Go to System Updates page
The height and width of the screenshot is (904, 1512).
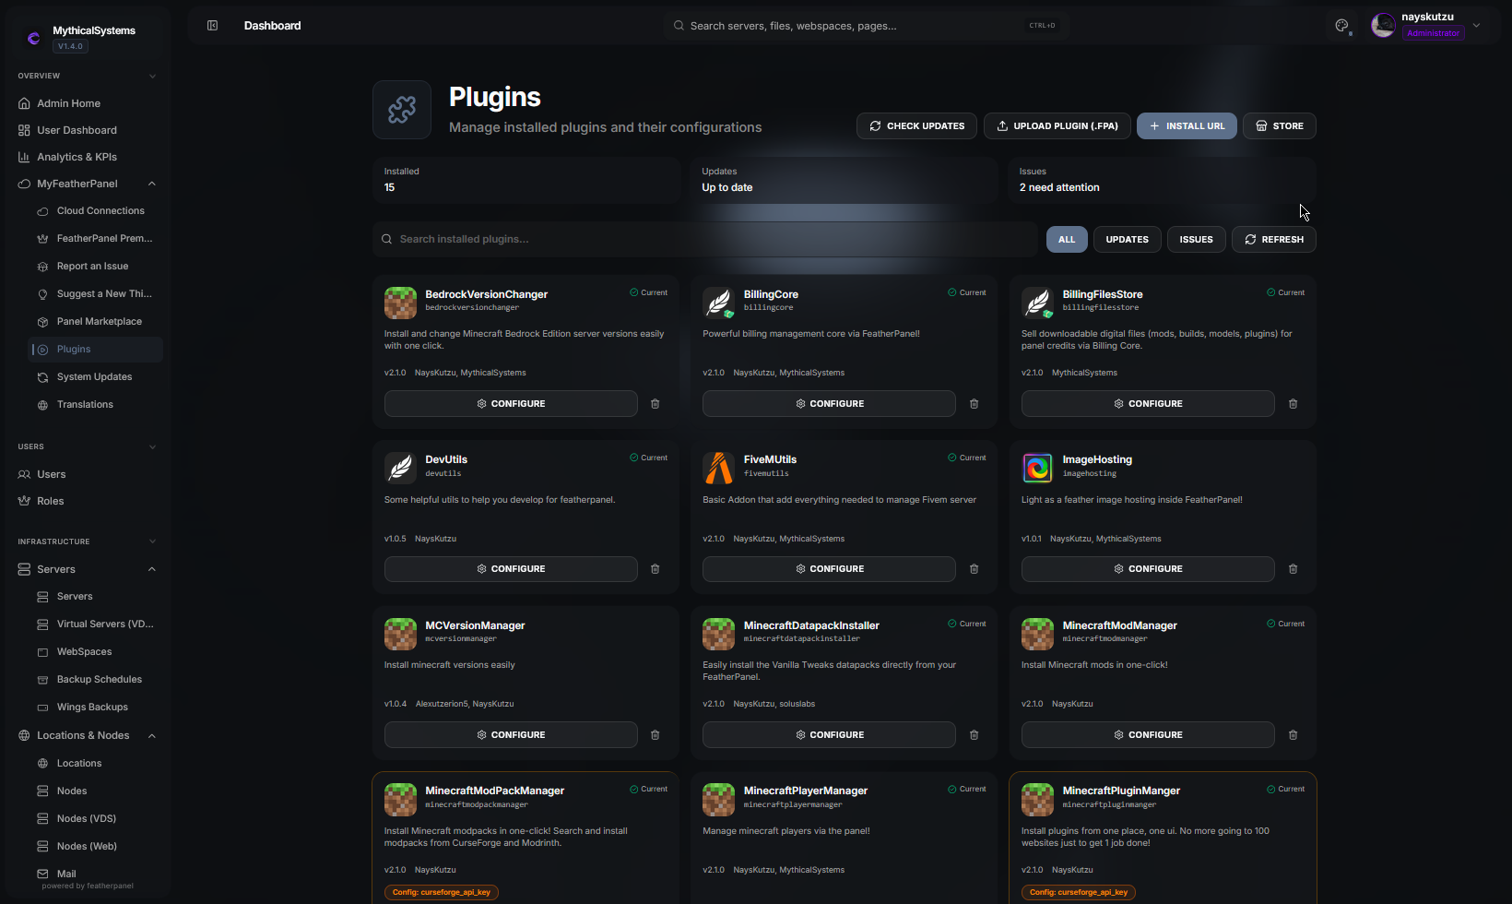click(96, 377)
